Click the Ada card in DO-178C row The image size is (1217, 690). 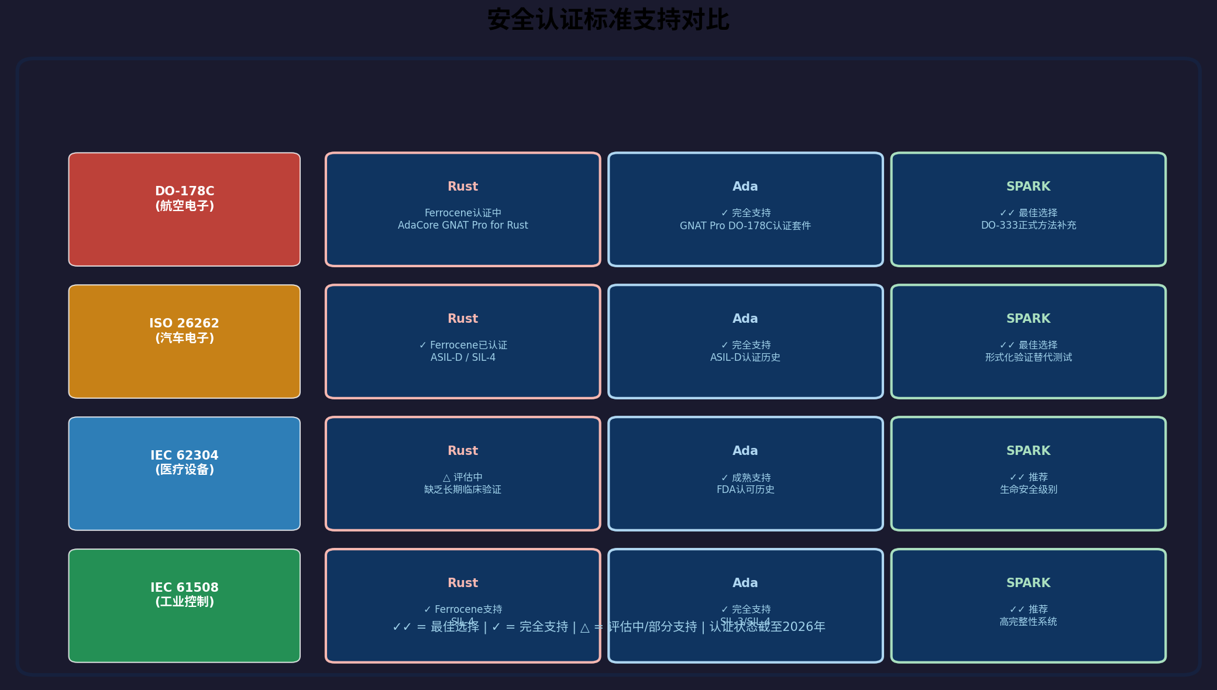coord(745,209)
